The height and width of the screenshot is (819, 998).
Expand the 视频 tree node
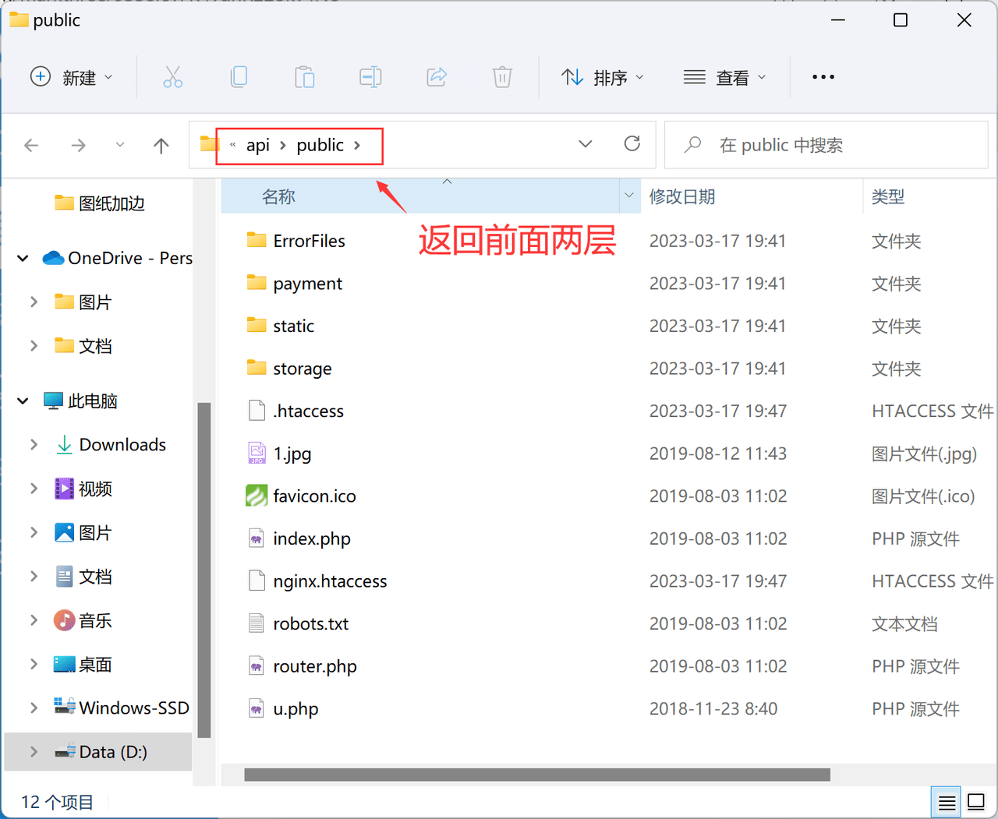pos(34,489)
